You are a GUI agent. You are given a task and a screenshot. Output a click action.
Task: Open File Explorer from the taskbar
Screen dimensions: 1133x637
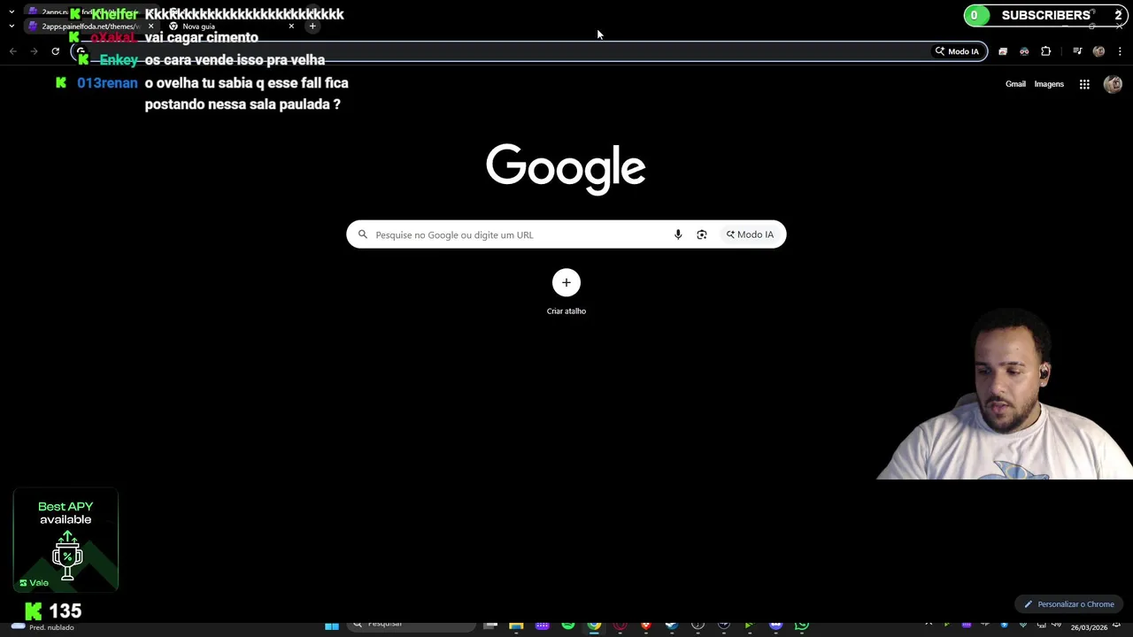coord(516,625)
